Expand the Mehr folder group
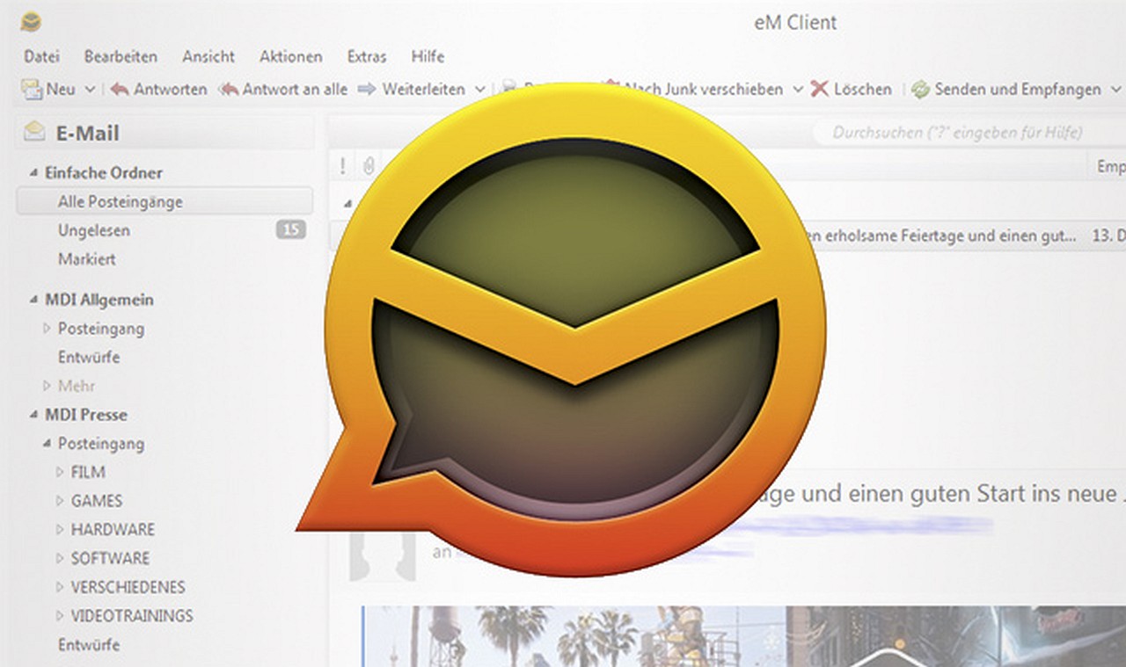Image resolution: width=1126 pixels, height=667 pixels. (x=48, y=386)
